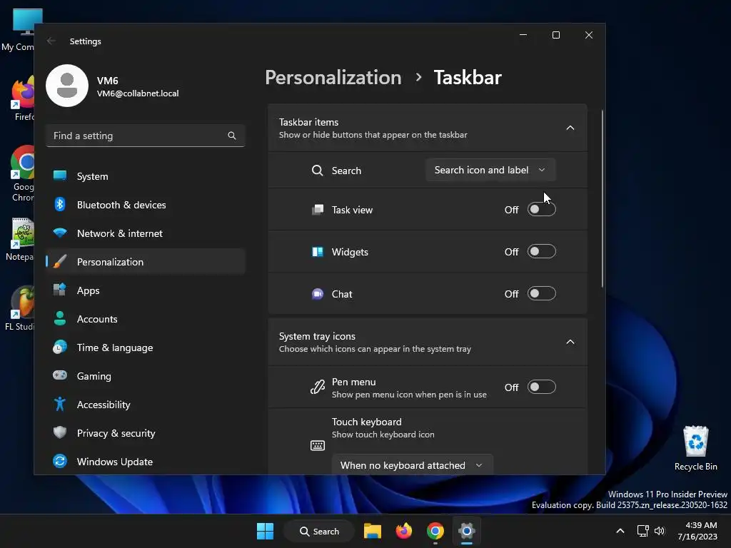Go to Accounts settings category

(146, 319)
